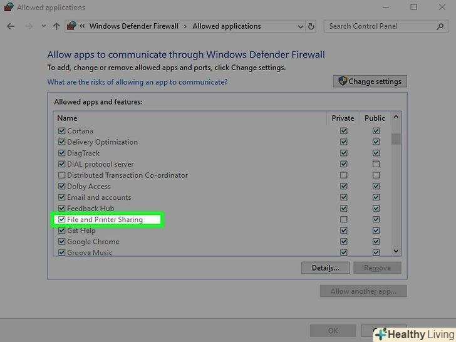Image resolution: width=456 pixels, height=342 pixels.
Task: Click the firewall icon in address bar
Action: [71, 26]
